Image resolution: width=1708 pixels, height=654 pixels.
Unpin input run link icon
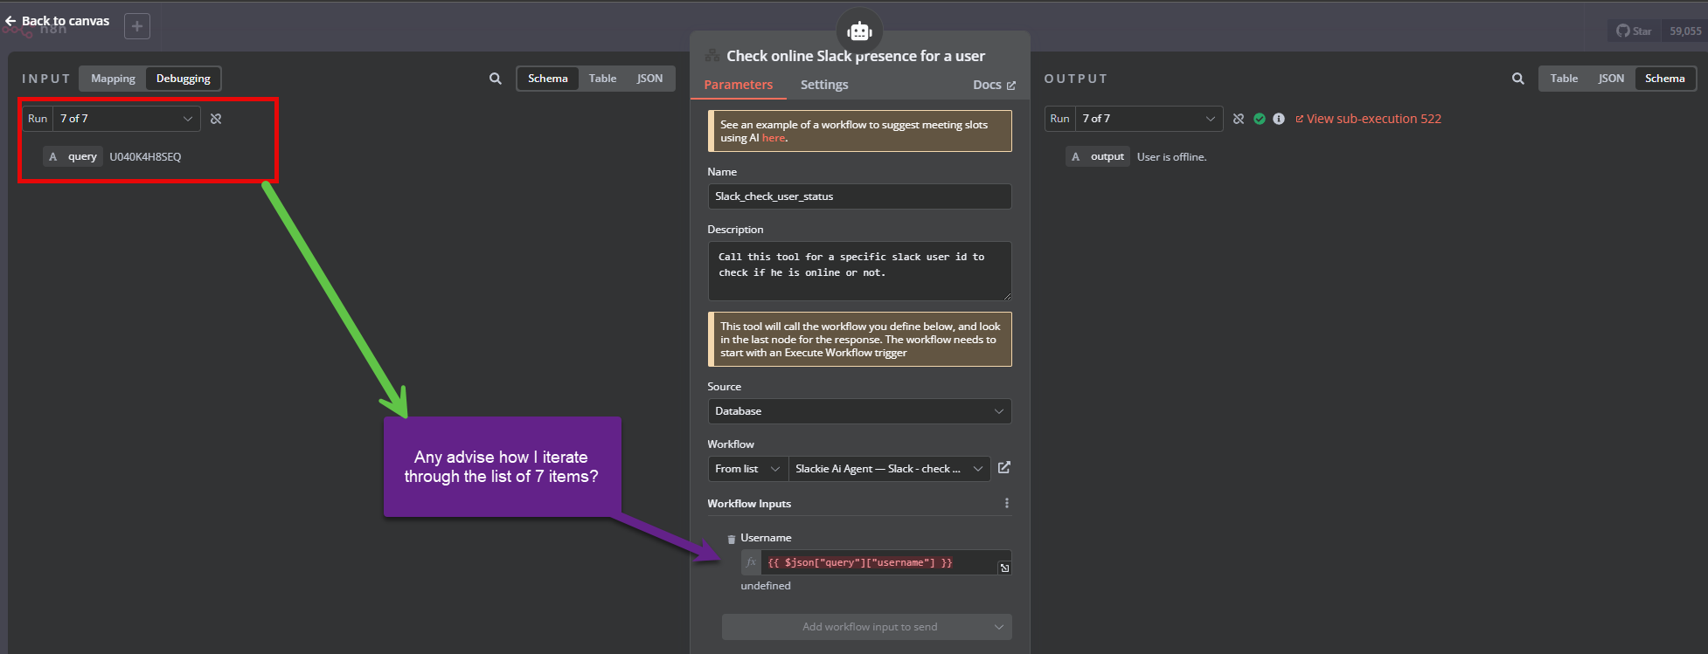[216, 119]
